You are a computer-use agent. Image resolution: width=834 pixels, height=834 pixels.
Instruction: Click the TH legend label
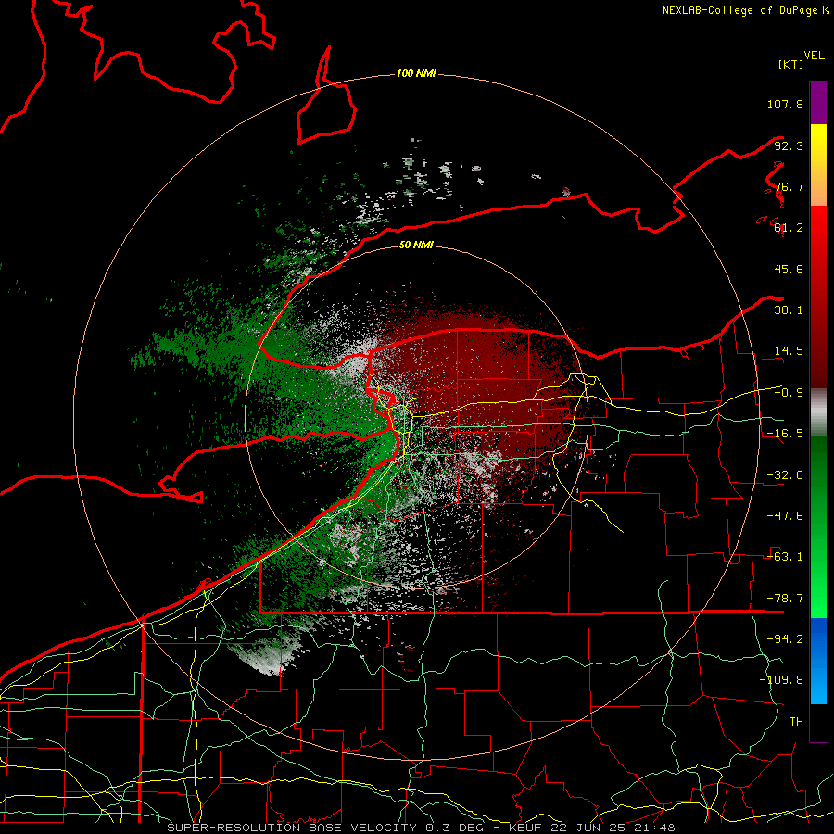[796, 722]
